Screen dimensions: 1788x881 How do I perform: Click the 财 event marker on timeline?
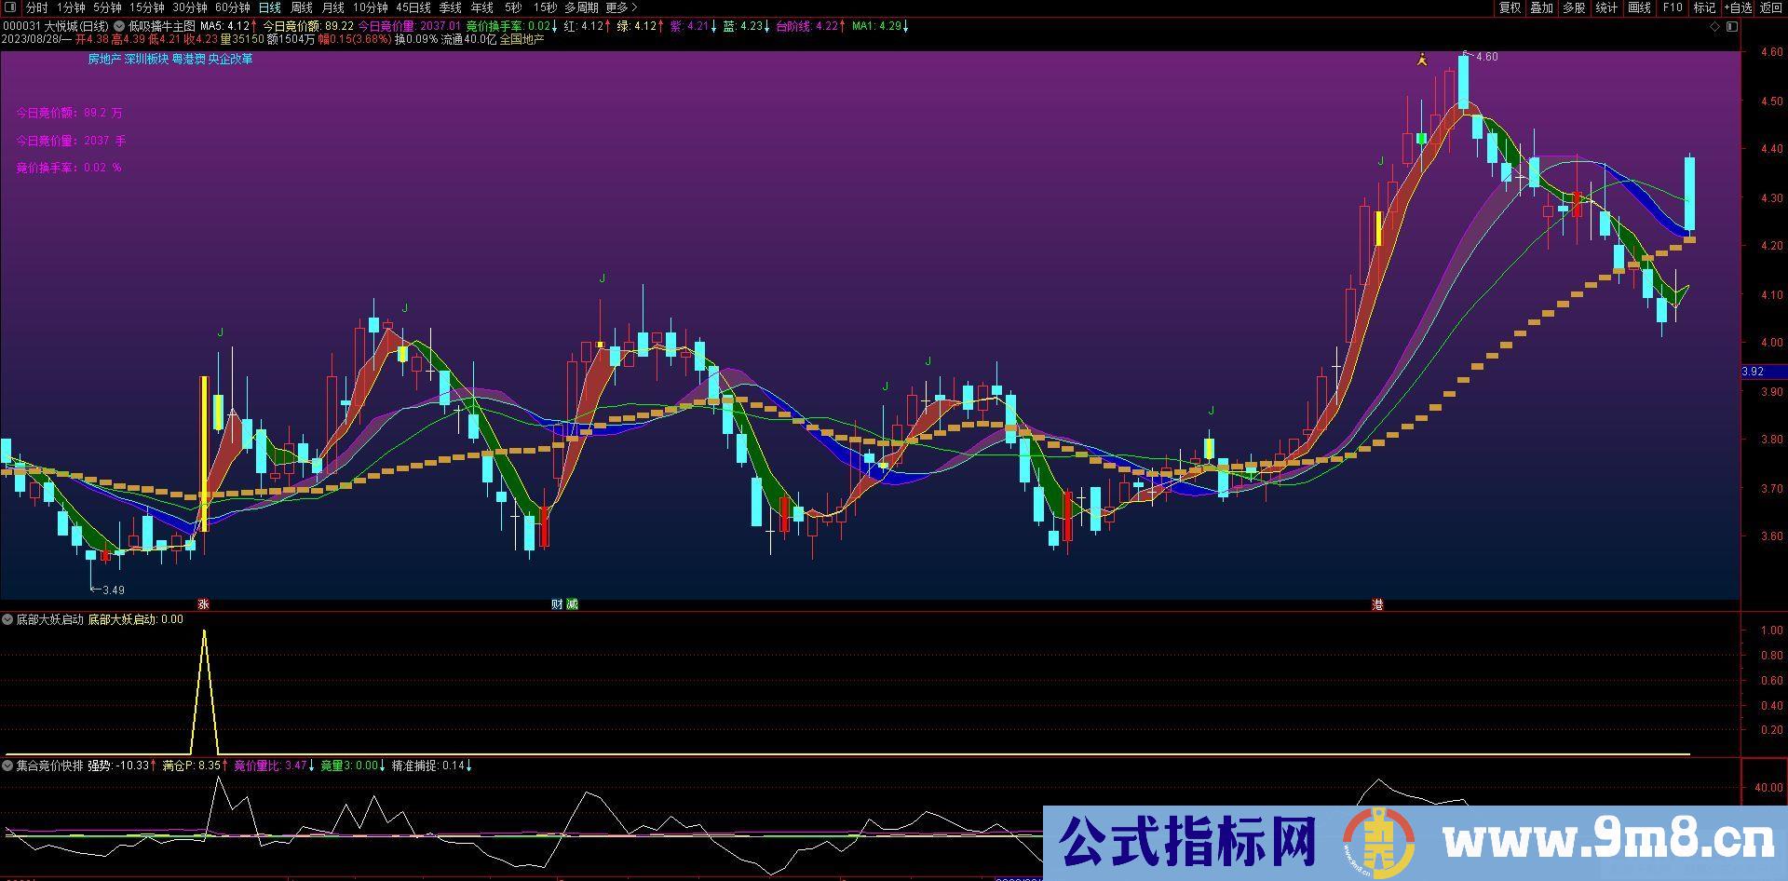pyautogui.click(x=557, y=604)
